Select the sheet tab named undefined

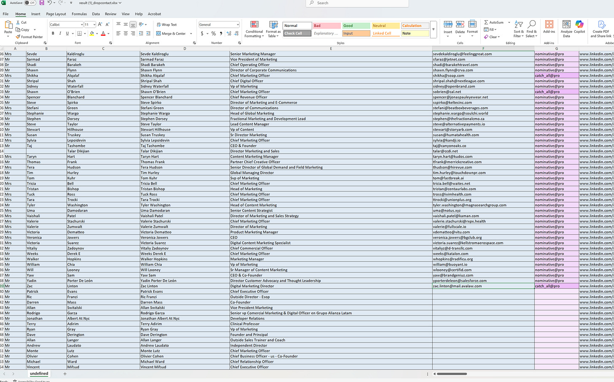39,374
